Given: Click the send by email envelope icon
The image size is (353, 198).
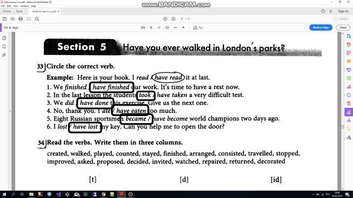Looking at the screenshot, I should point(29,19).
